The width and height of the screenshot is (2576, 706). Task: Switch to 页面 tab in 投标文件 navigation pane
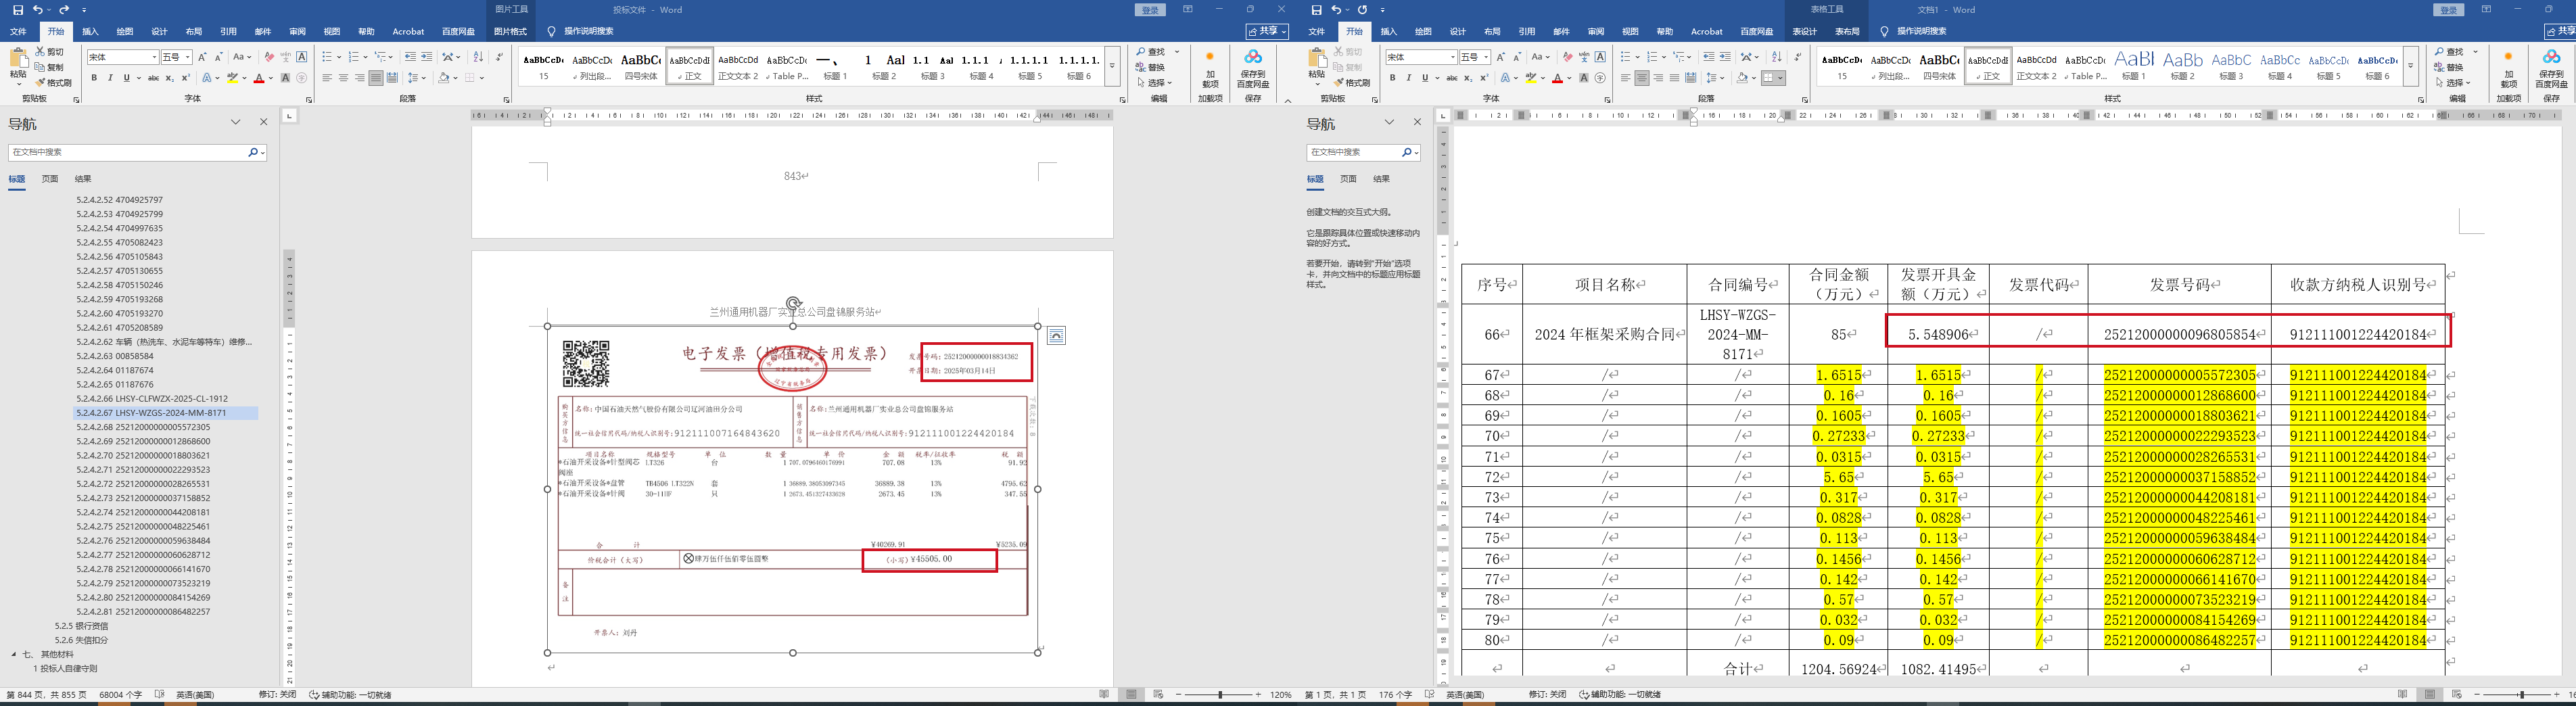tap(50, 179)
